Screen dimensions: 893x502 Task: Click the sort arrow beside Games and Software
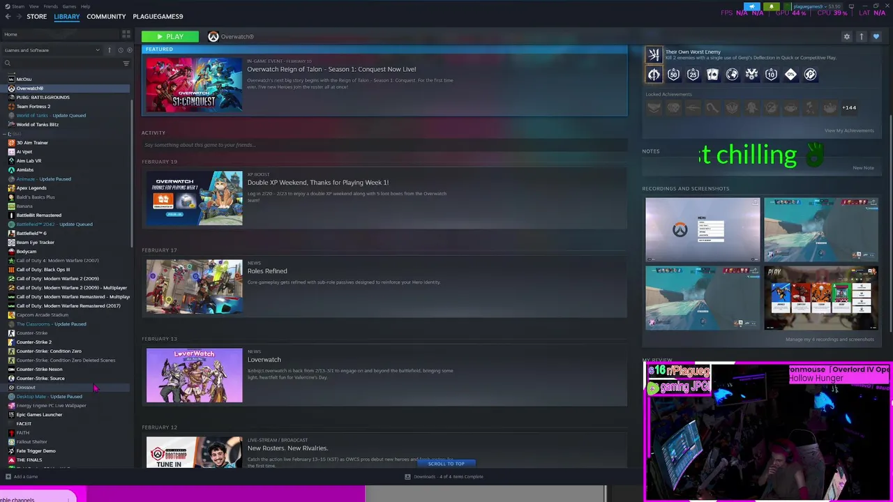pyautogui.click(x=109, y=50)
